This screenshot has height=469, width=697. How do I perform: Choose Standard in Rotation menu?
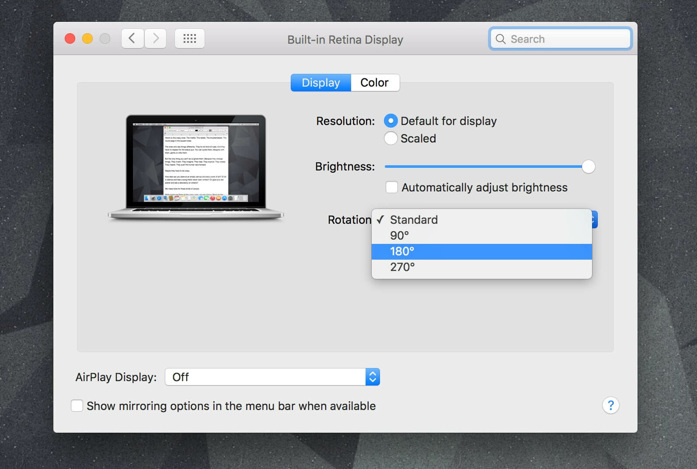coord(482,220)
